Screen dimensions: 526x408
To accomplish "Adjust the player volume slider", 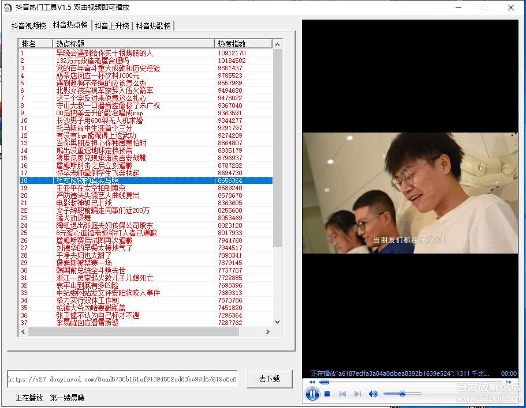I will click(402, 394).
